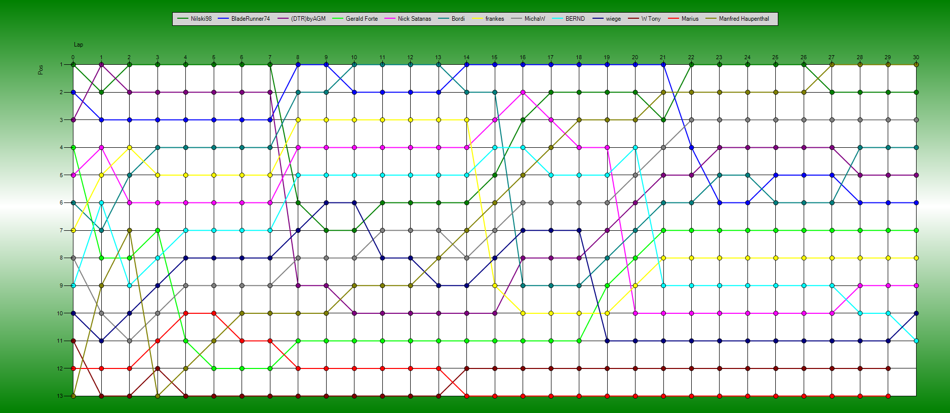Click Manfred Haupenthal's olive marker at lap 2, position 7

tap(129, 230)
